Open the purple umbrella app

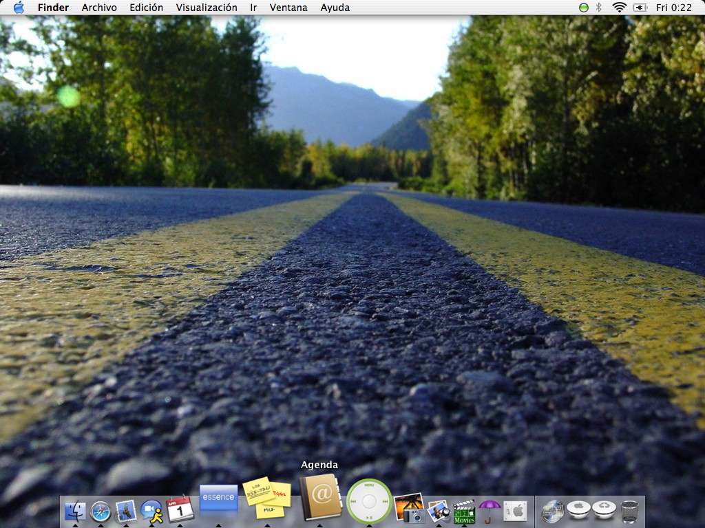[490, 511]
